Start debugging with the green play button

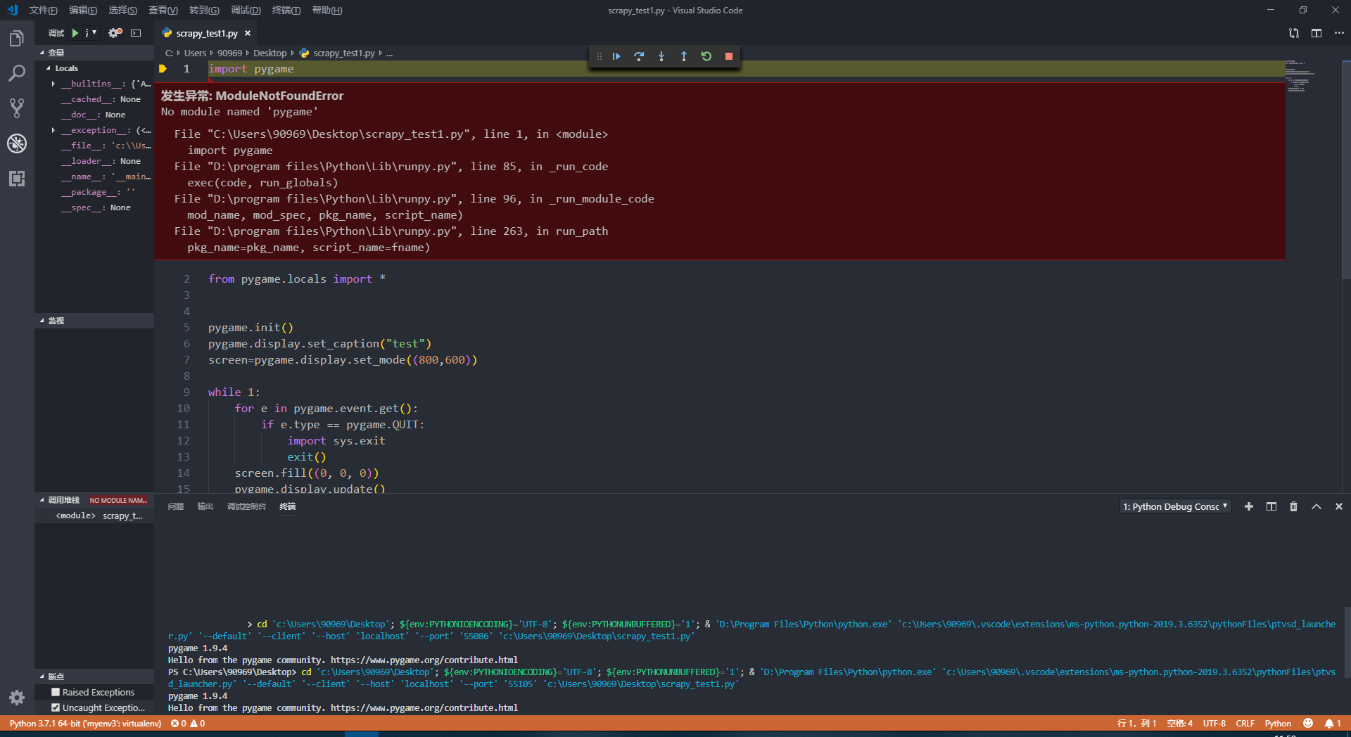[75, 33]
